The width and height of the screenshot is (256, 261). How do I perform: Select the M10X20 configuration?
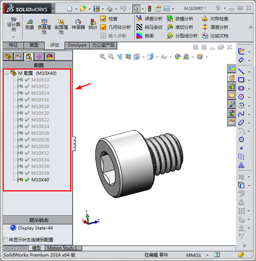click(x=40, y=113)
